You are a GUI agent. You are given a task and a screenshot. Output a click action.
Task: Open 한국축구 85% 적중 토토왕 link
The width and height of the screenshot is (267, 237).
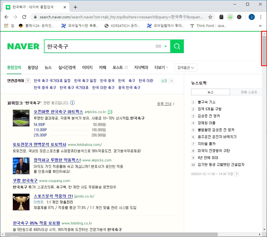point(36,223)
